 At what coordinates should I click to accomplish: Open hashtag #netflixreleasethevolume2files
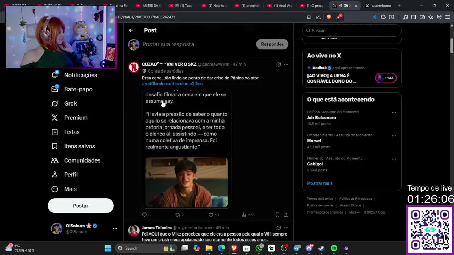(x=172, y=84)
